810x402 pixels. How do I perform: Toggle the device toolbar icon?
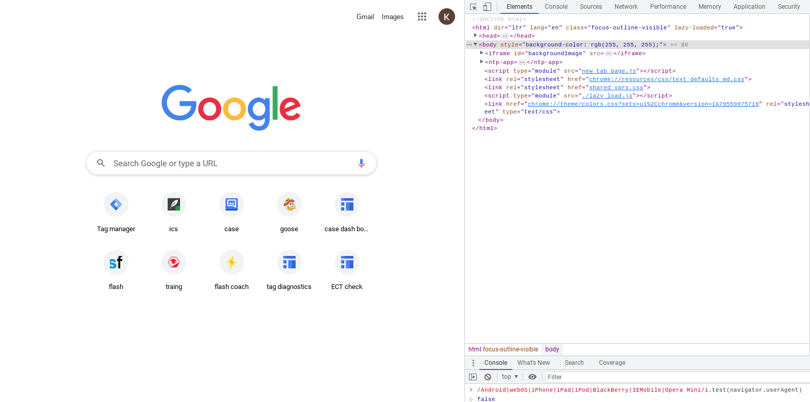[x=487, y=7]
